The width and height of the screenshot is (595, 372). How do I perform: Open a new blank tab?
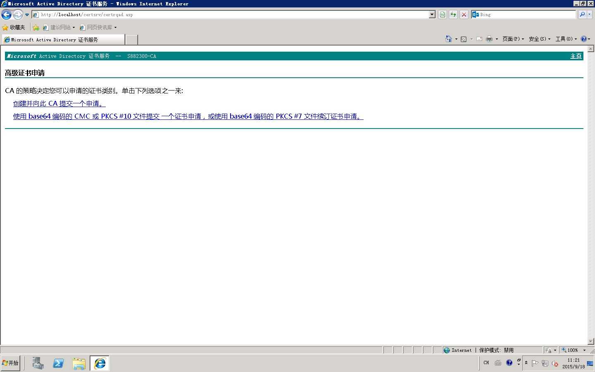click(131, 40)
